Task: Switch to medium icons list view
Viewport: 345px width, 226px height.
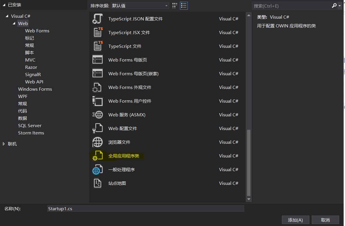Action: 184,6
